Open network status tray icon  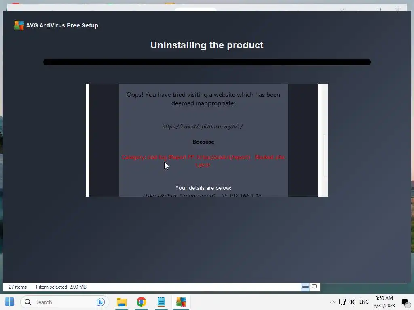point(342,302)
